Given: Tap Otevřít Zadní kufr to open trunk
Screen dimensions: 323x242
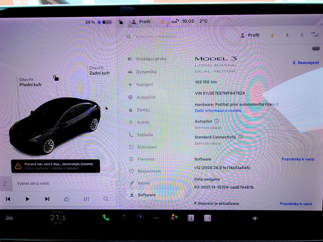Looking at the screenshot, I should (99, 71).
